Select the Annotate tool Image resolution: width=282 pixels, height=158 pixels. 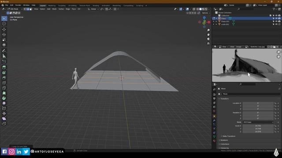4,51
